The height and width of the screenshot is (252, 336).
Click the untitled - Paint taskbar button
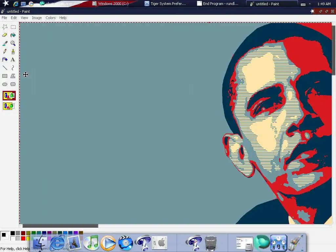[x=272, y=4]
